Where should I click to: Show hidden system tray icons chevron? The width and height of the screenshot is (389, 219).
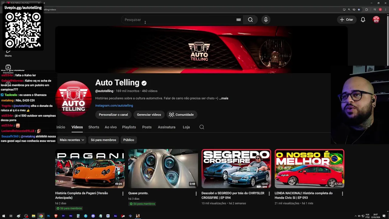(x=356, y=216)
